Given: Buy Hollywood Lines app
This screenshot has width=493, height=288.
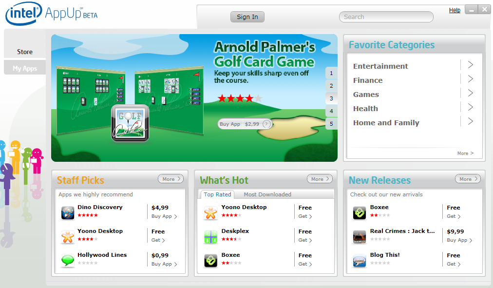Looking at the screenshot, I should [164, 264].
